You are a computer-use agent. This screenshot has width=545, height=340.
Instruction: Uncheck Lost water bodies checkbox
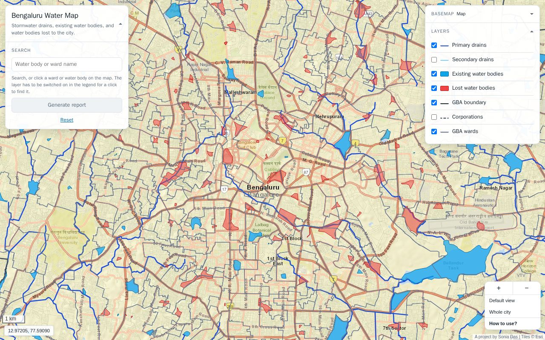pyautogui.click(x=434, y=88)
